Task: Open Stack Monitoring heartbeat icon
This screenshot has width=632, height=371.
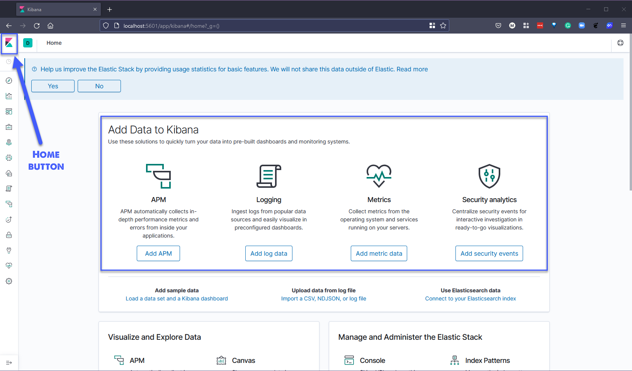Action: point(9,266)
